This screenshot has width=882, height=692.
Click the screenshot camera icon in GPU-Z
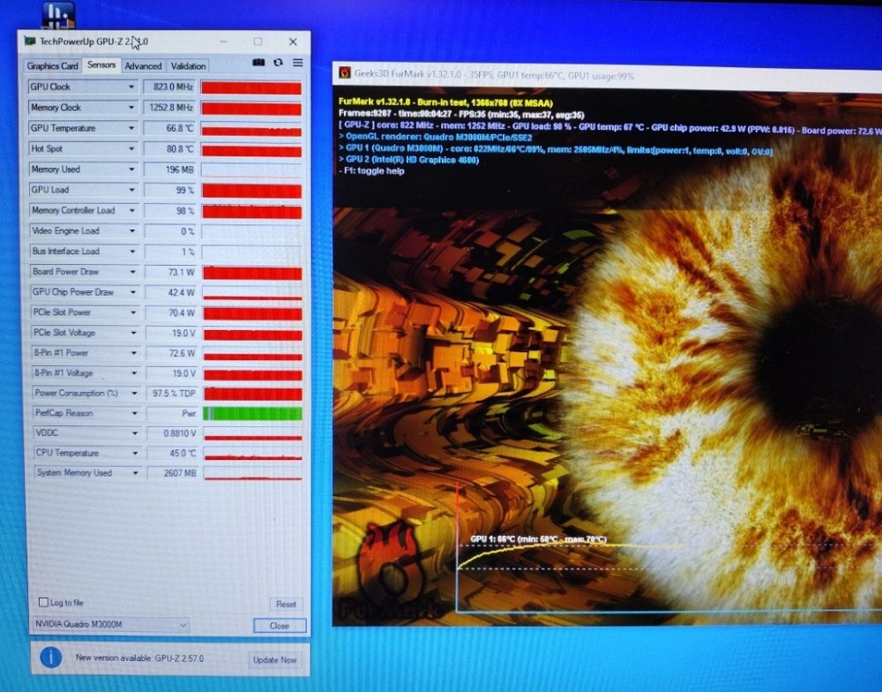point(258,63)
